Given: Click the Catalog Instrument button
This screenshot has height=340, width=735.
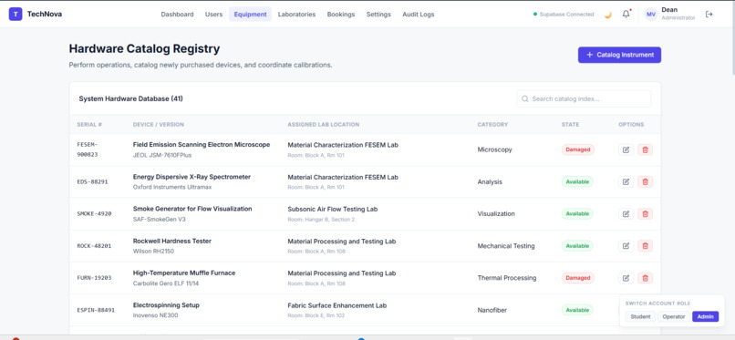Looking at the screenshot, I should pos(619,55).
